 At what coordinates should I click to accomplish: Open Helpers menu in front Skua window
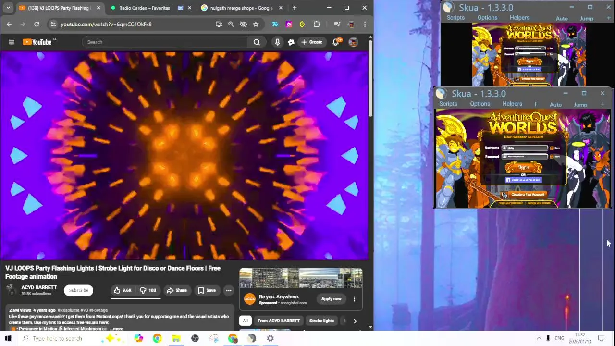(512, 104)
